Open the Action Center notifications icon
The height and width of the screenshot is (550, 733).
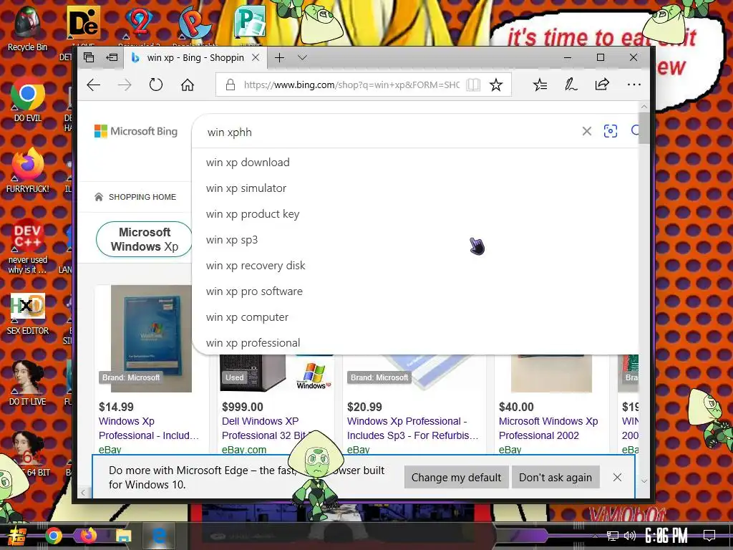[709, 536]
